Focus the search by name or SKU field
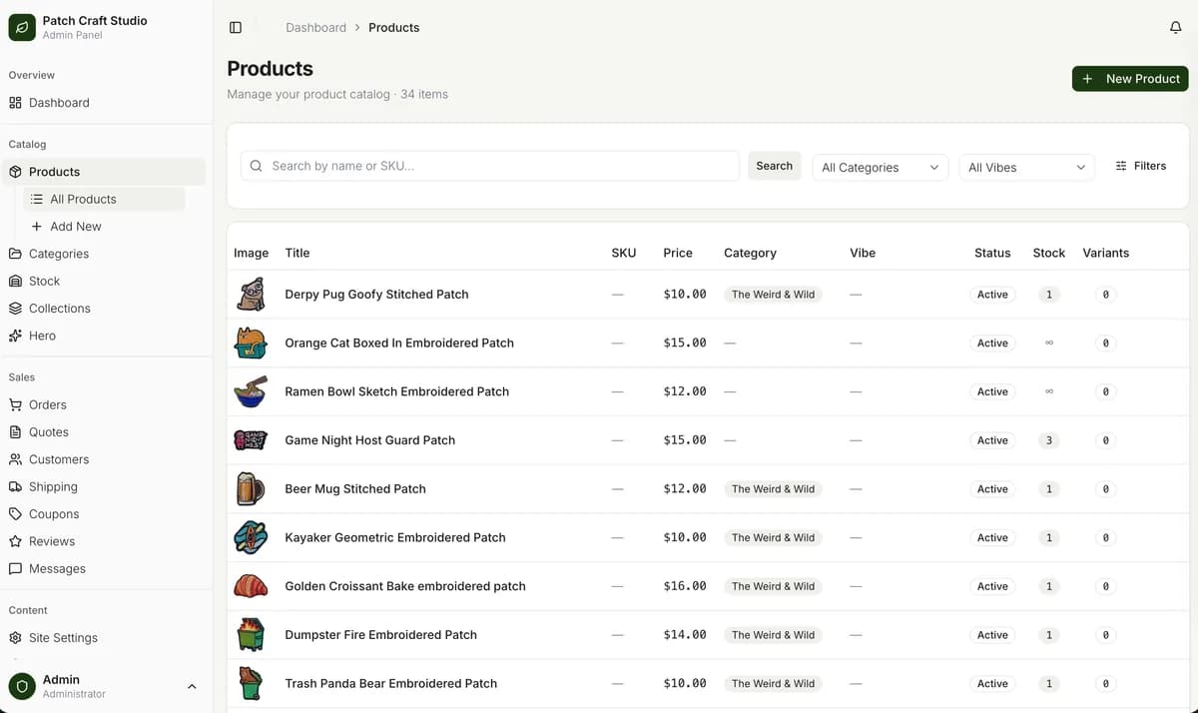This screenshot has height=713, width=1198. (499, 166)
